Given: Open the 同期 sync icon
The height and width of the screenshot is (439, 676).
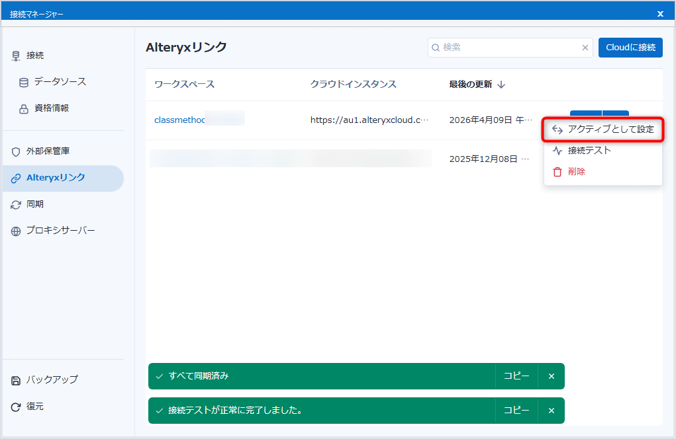Looking at the screenshot, I should click(15, 204).
